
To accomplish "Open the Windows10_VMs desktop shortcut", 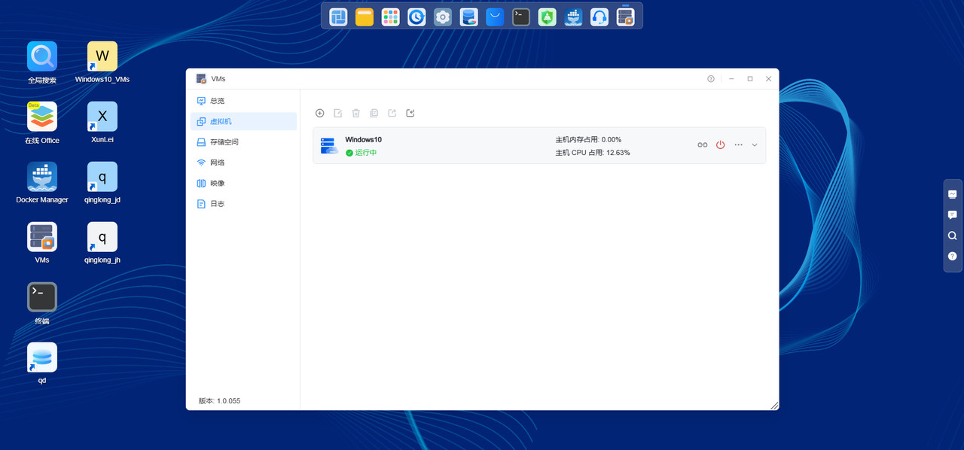I will (x=102, y=62).
